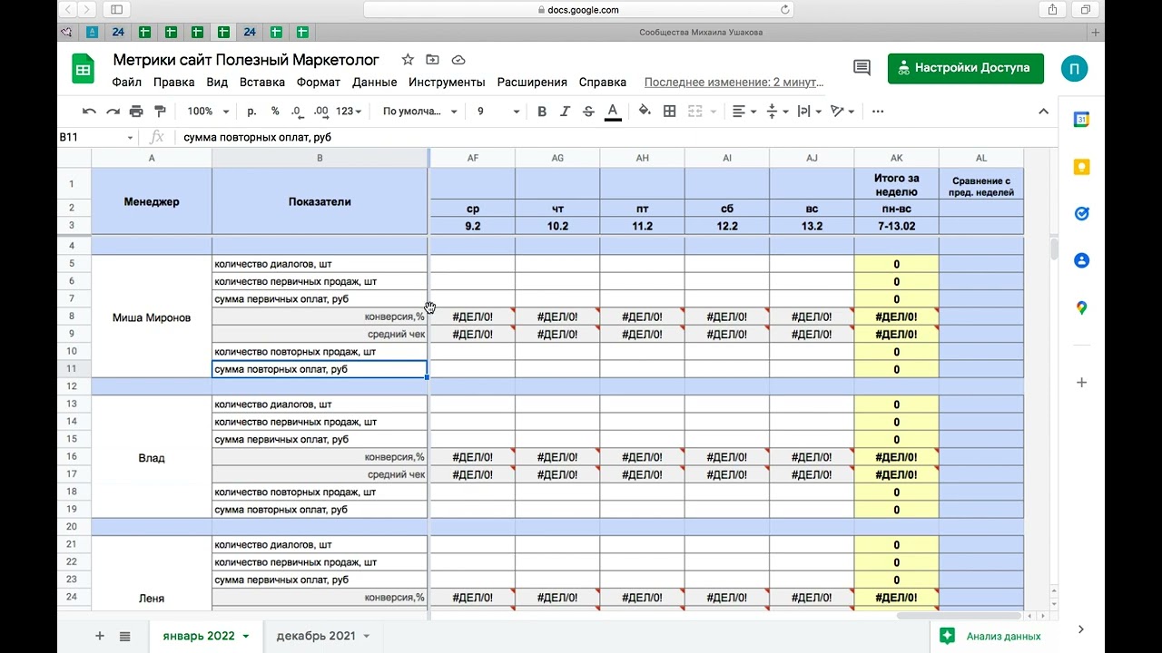
Task: Open the zoom 100% dropdown
Action: click(x=208, y=112)
